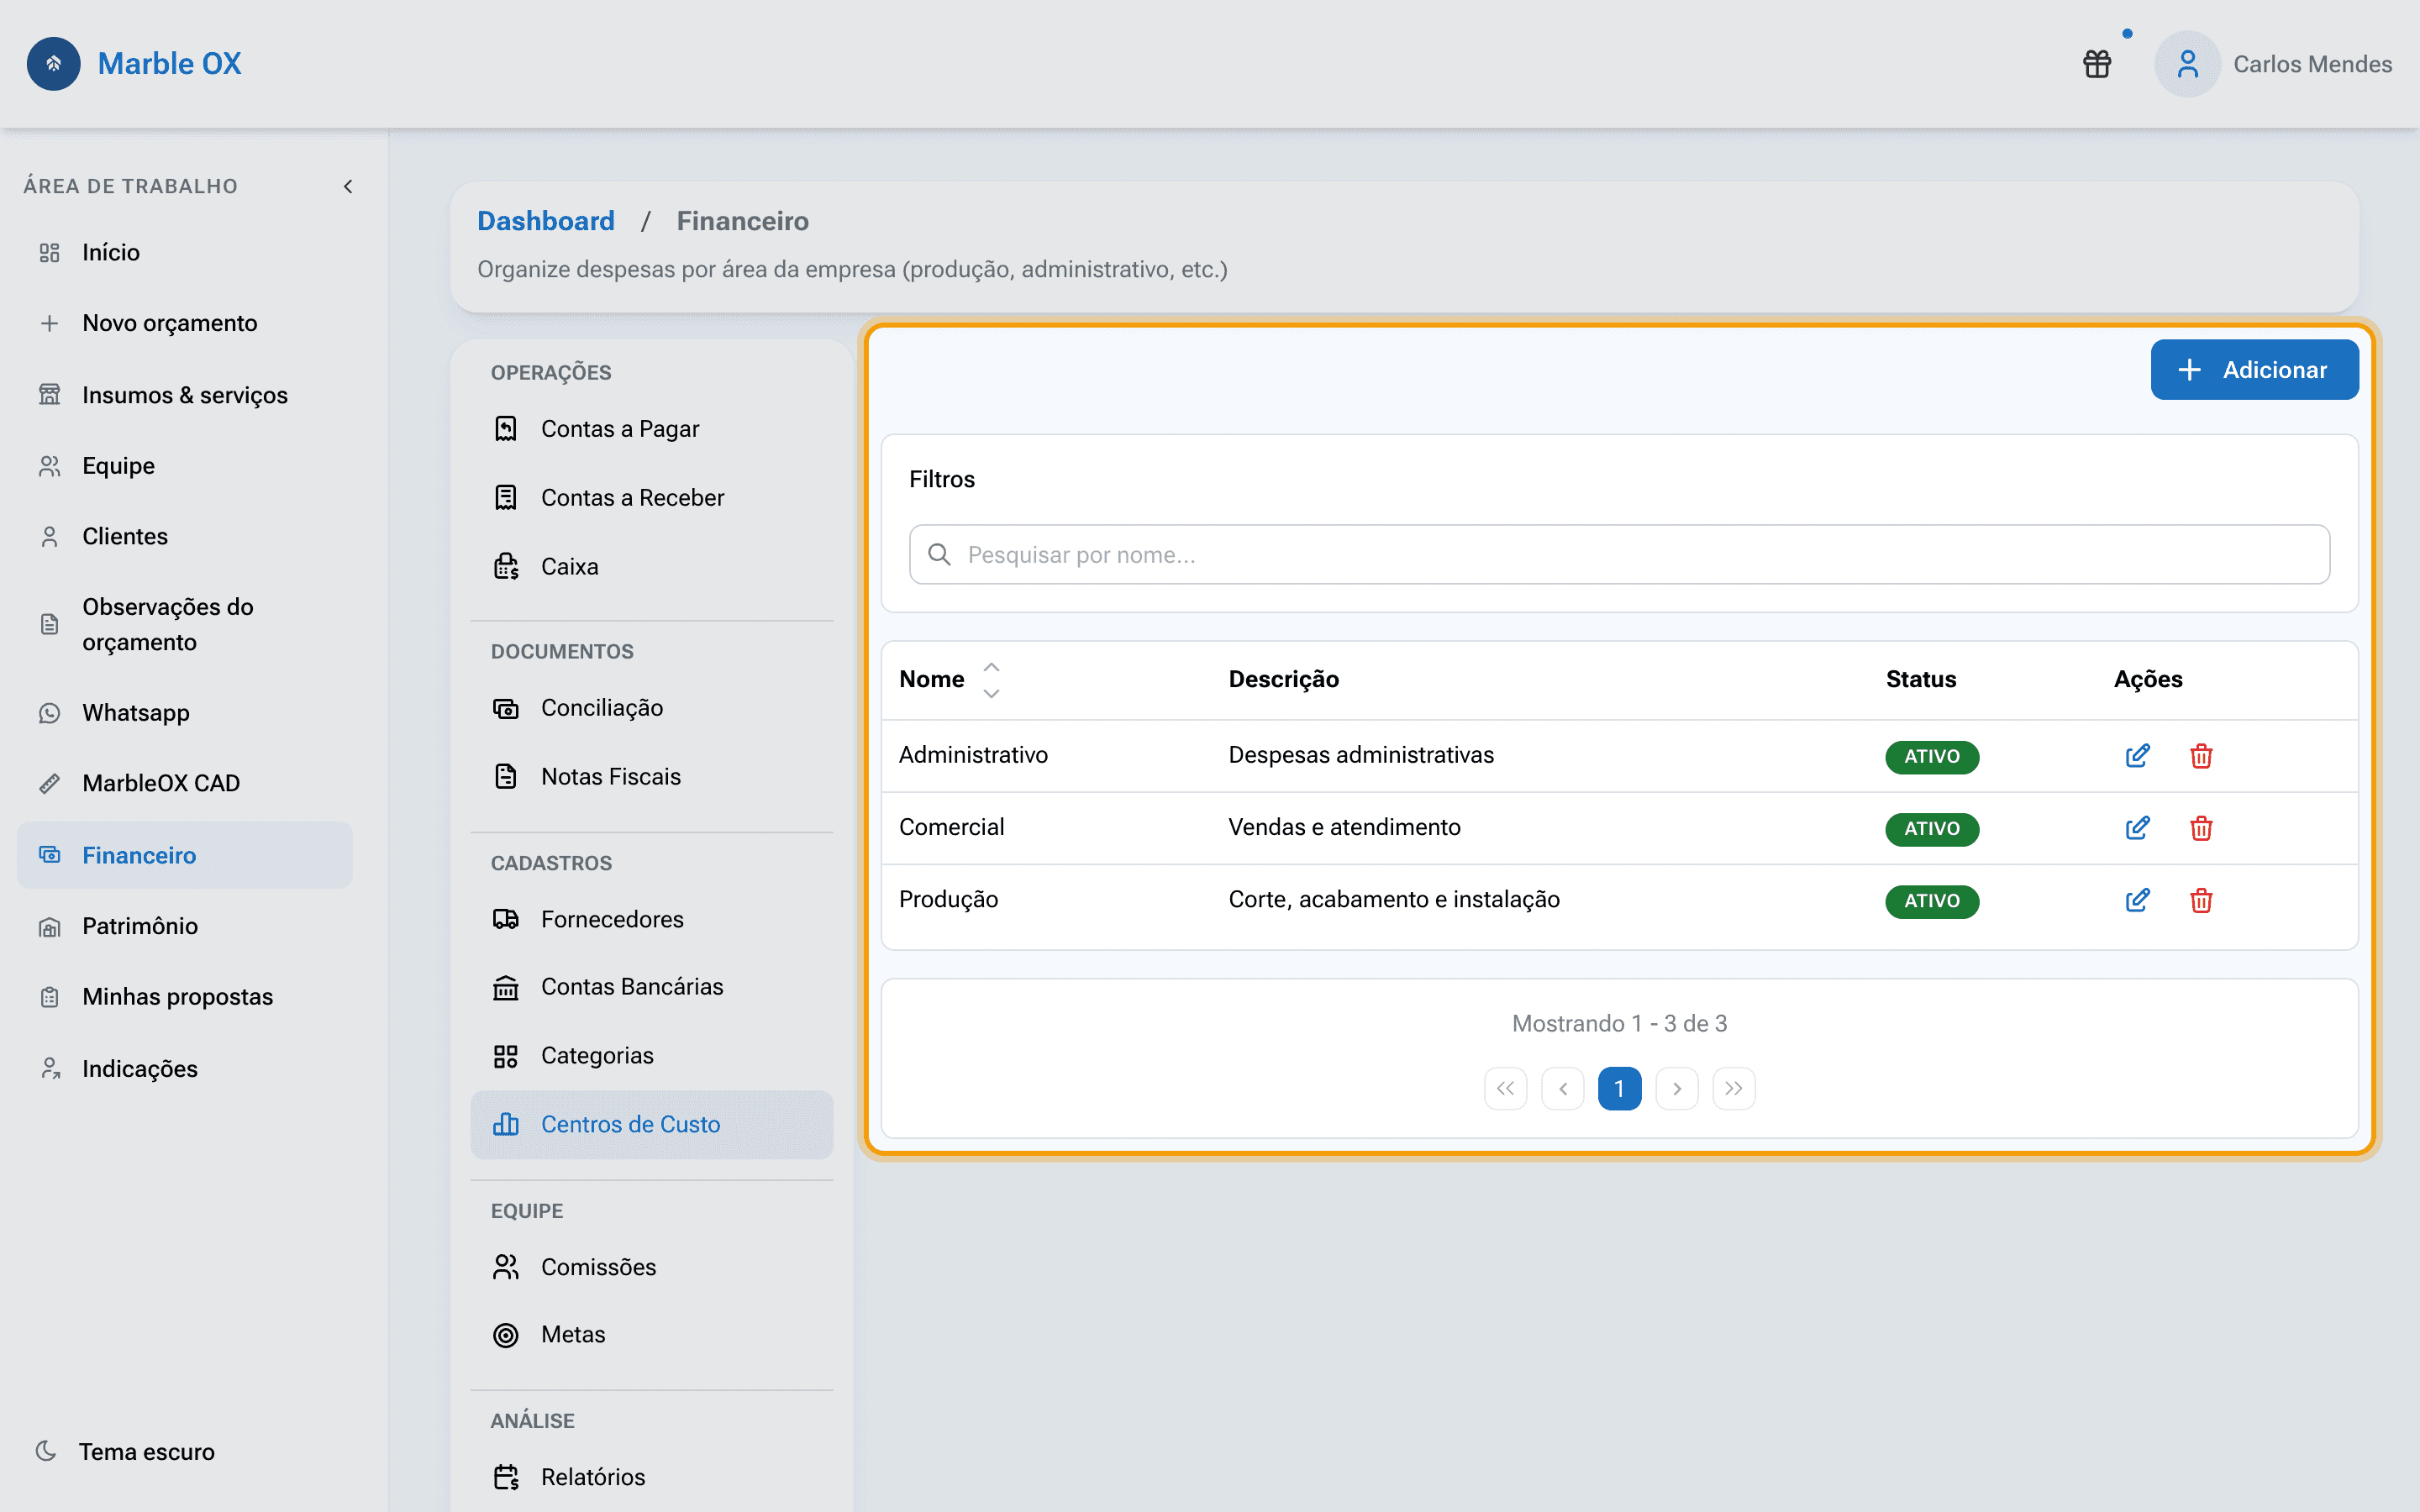Click the Relatórios calendar icon
The image size is (2420, 1512).
click(506, 1477)
